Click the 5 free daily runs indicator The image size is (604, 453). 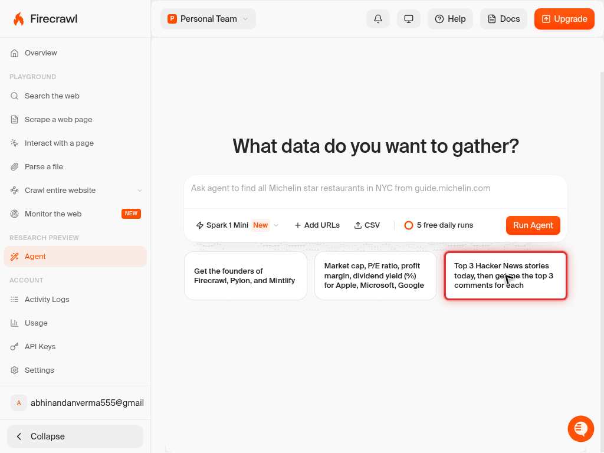(439, 225)
